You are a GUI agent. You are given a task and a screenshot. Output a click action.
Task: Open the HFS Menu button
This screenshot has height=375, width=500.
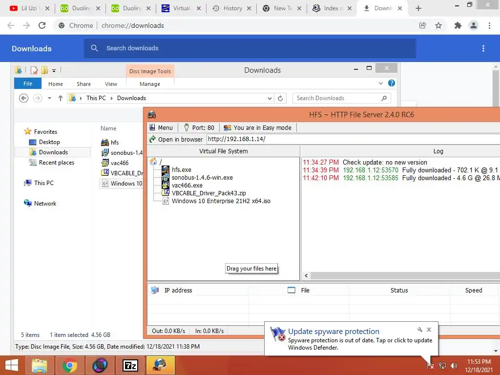pos(161,127)
